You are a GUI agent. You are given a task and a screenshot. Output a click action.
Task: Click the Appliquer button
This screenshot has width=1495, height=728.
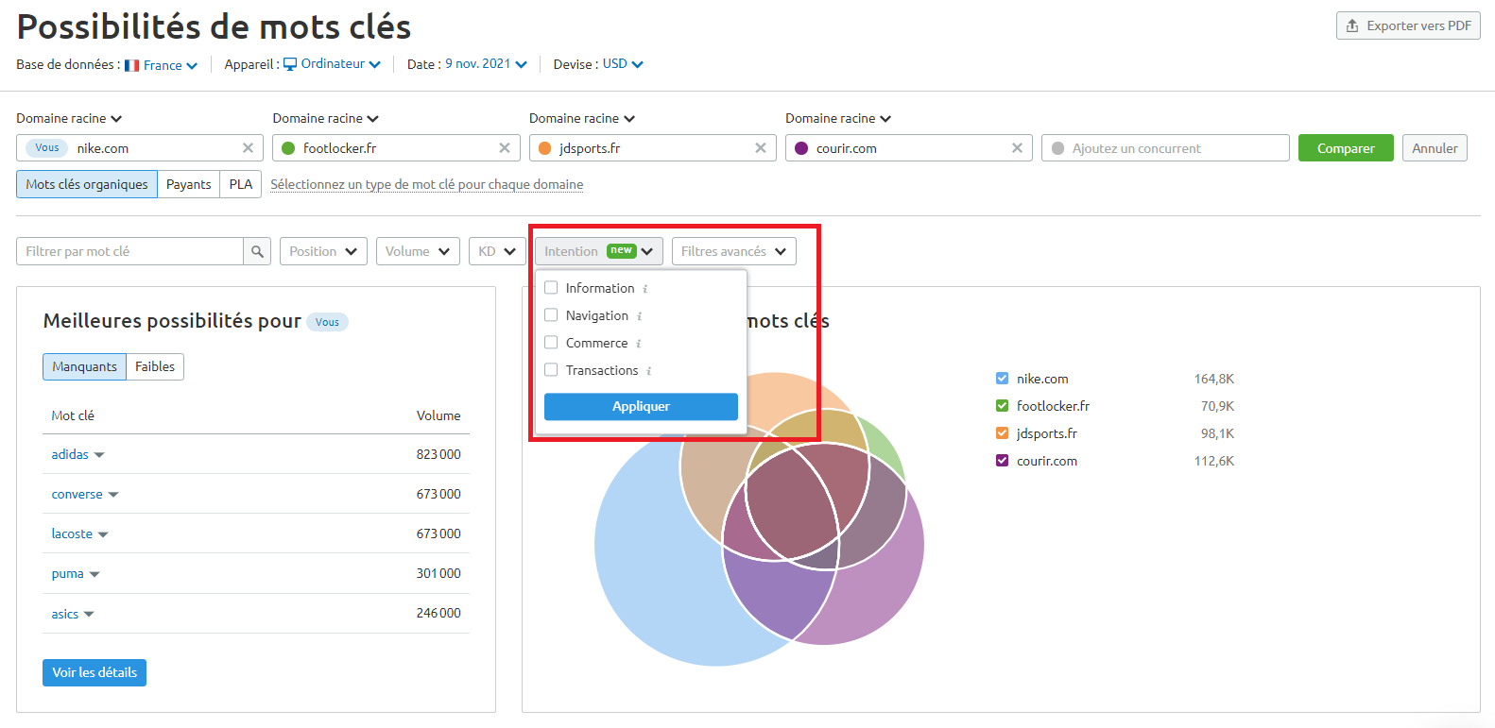[641, 406]
